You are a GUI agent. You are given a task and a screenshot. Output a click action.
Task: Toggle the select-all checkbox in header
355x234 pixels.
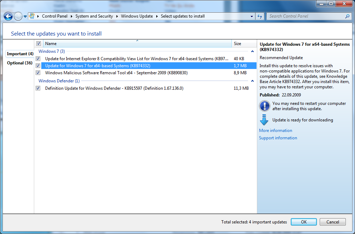click(38, 44)
